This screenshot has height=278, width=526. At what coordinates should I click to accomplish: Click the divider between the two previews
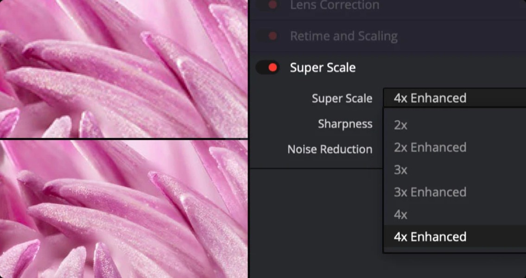tap(124, 139)
